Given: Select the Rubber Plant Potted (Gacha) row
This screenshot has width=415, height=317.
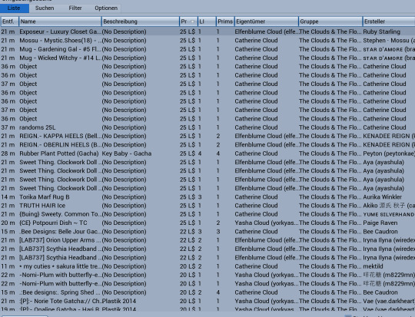Looking at the screenshot, I should point(207,154).
